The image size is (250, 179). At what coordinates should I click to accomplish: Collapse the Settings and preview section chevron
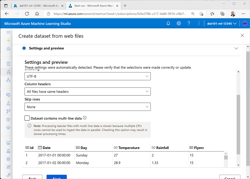pyautogui.click(x=236, y=49)
